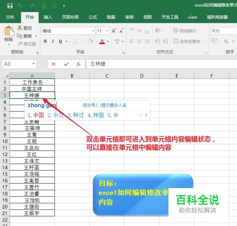
Task: Click 合并后居中 merge and center
Action: (187, 41)
